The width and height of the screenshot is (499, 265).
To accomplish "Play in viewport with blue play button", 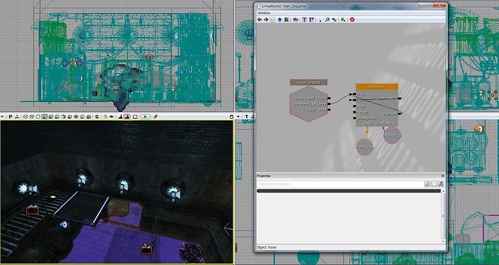I will click(145, 117).
